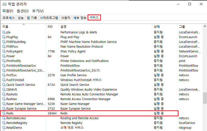Click the gear icon beside ProfSvc
This screenshot has height=131, width=207.
click(4, 75)
